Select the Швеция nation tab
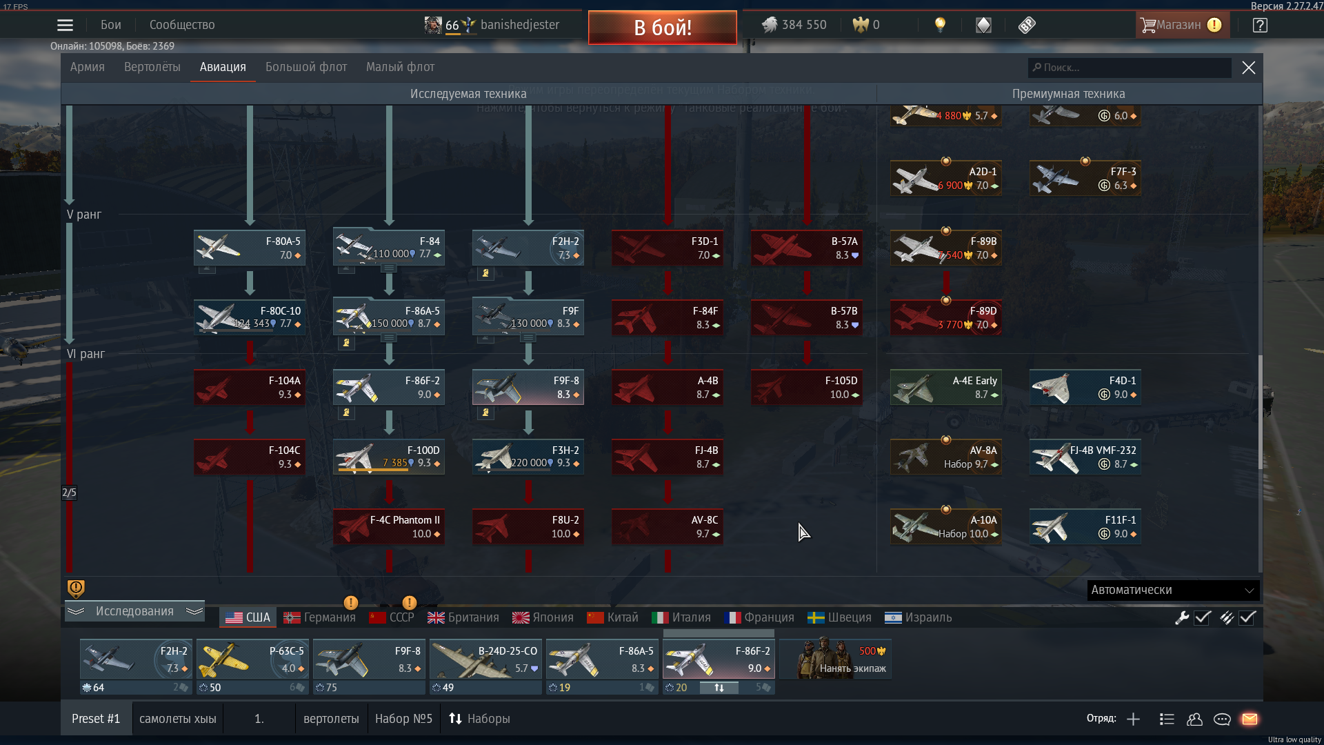 pos(839,618)
